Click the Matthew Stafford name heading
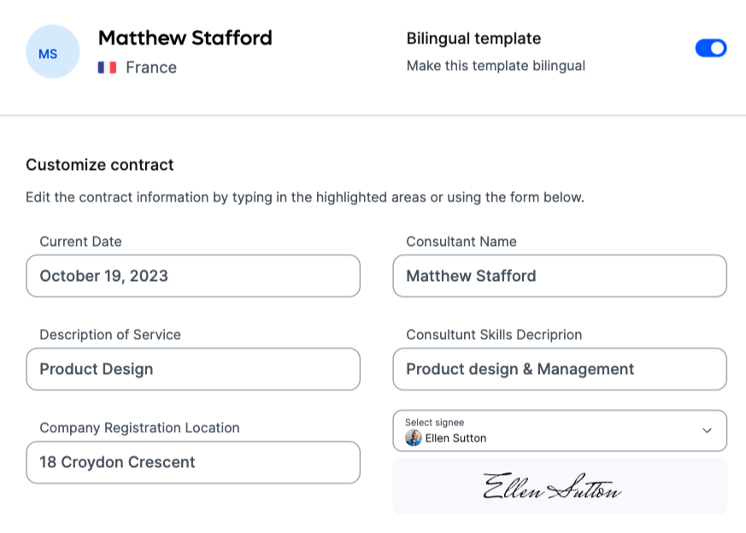Image resolution: width=746 pixels, height=533 pixels. point(185,38)
